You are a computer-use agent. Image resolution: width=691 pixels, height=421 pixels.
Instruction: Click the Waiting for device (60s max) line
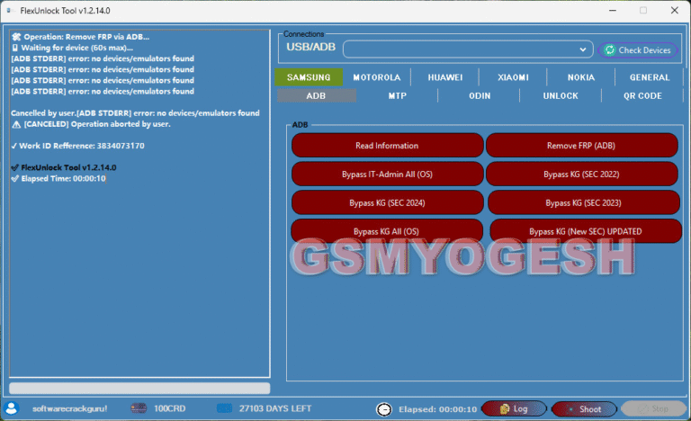(72, 48)
